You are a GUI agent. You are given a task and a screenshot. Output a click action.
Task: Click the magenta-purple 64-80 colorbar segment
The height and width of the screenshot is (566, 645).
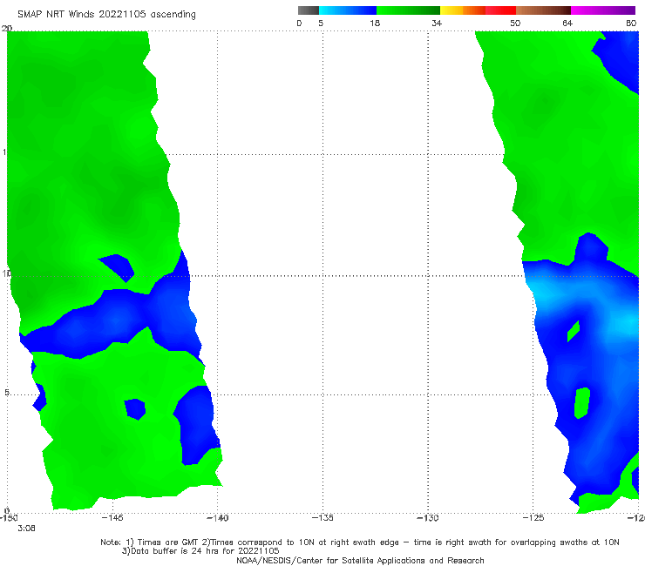[x=603, y=10]
